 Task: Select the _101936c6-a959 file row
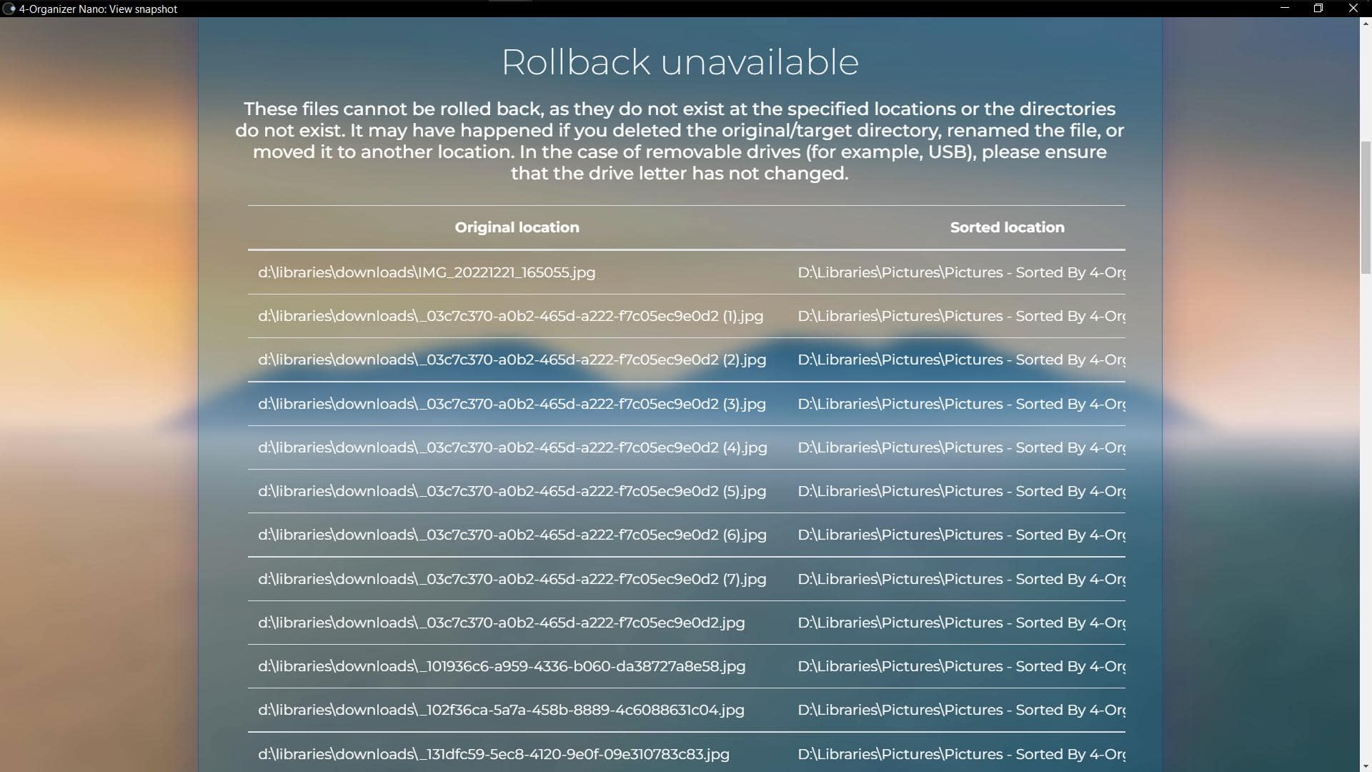tap(501, 666)
